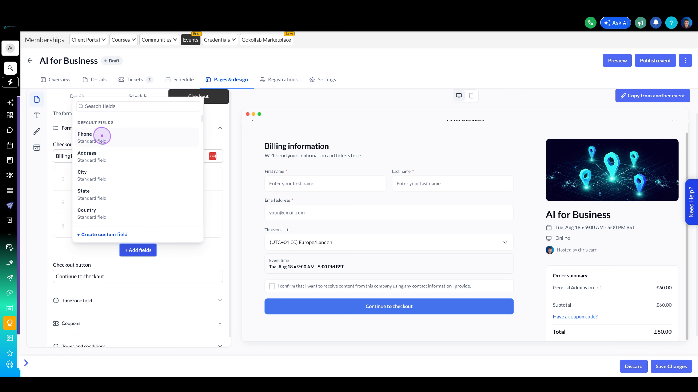Click the Discard button
The image size is (698, 392).
(633, 366)
